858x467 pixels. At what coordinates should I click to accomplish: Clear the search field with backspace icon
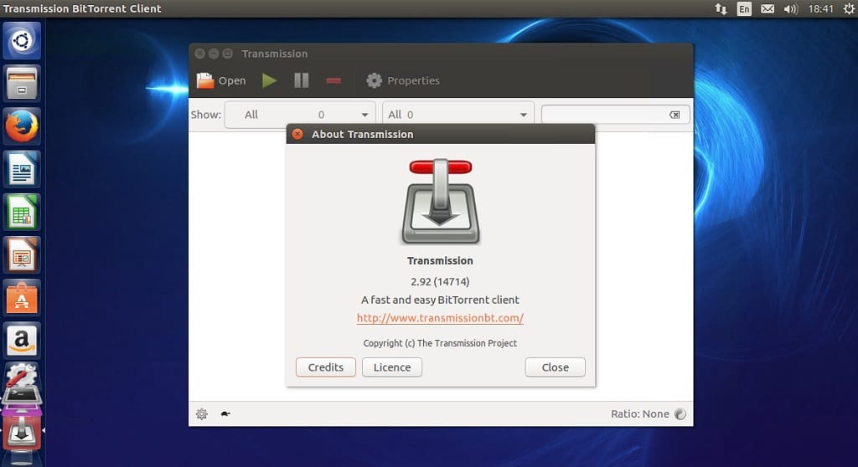coord(675,115)
